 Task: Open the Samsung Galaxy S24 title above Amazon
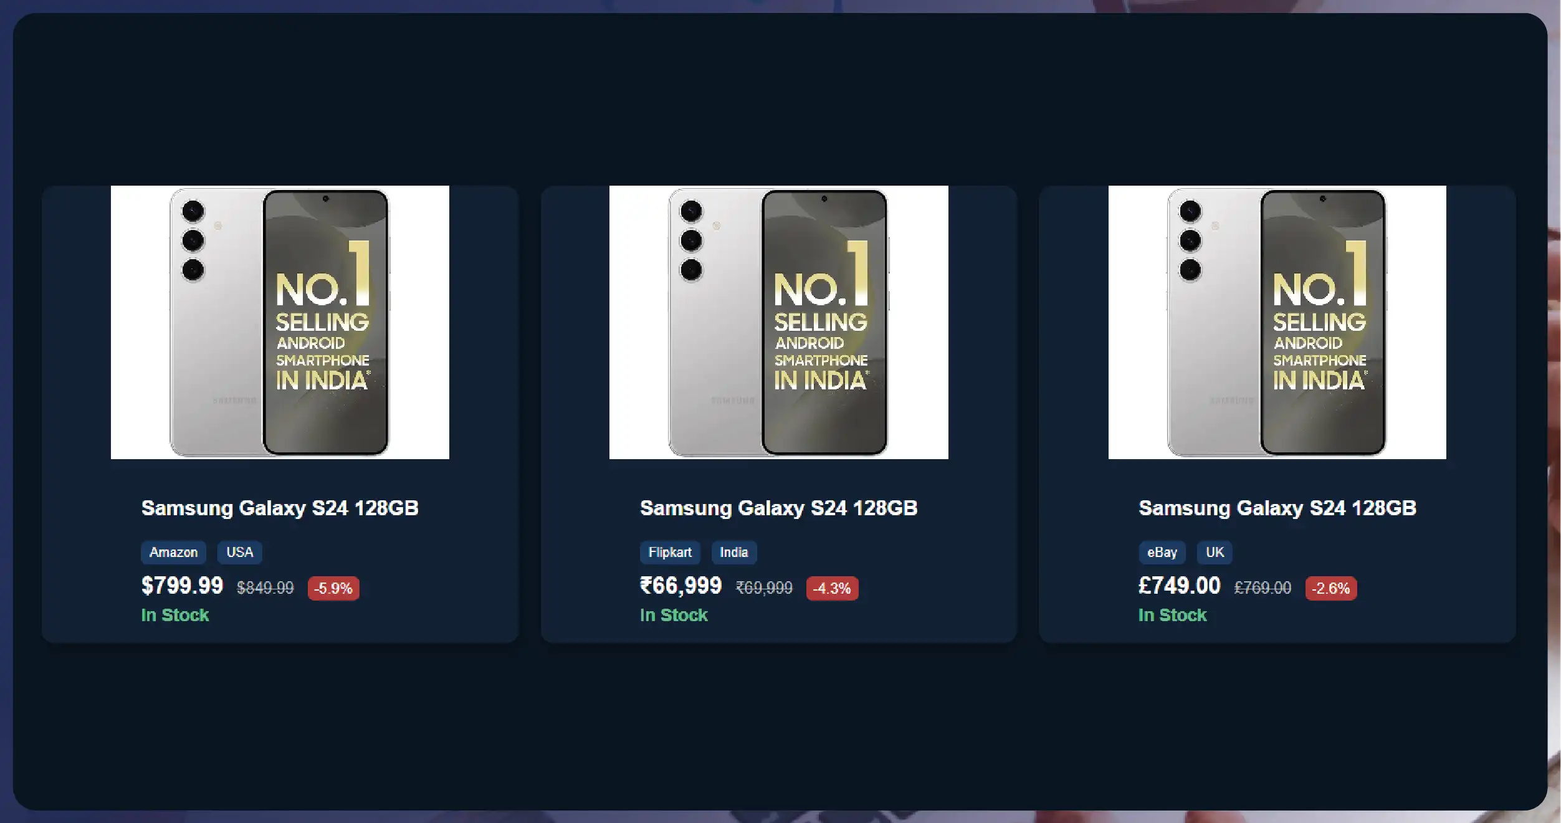click(x=280, y=508)
